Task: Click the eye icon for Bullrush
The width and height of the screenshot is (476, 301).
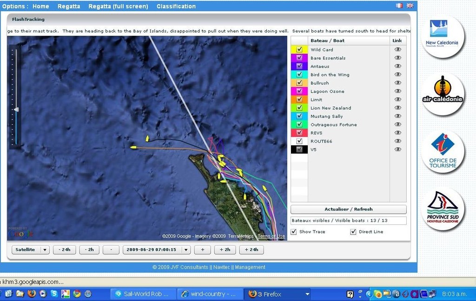Action: pos(398,83)
